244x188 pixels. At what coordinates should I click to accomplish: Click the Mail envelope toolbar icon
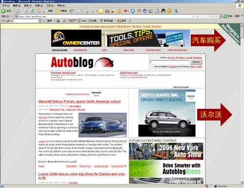point(79,11)
